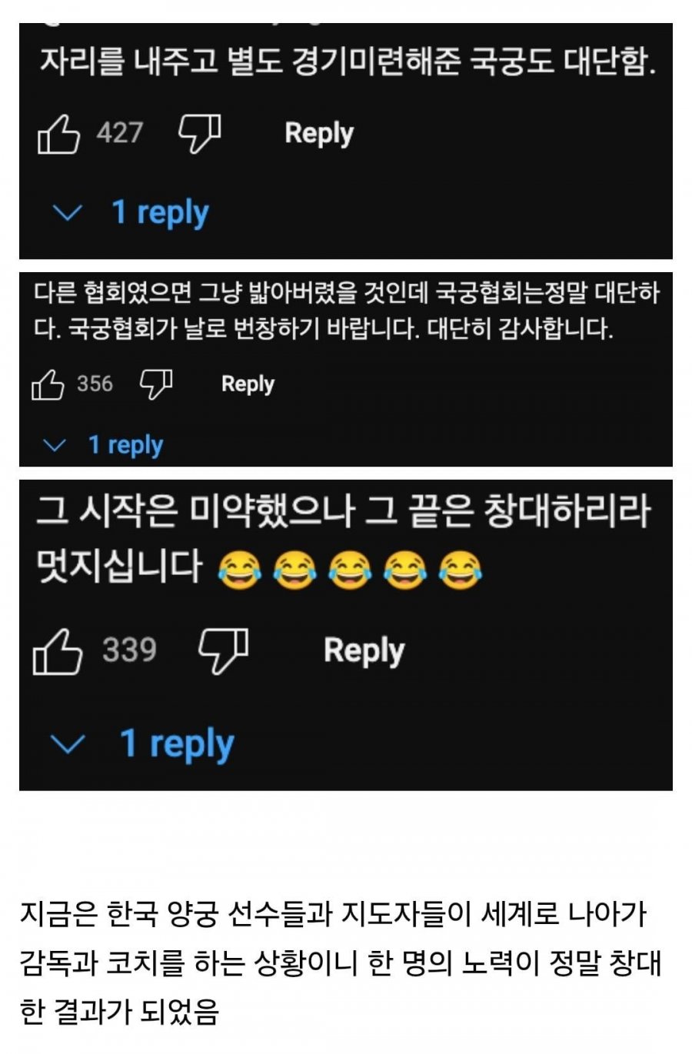Like the comment with 339 likes

(58, 651)
